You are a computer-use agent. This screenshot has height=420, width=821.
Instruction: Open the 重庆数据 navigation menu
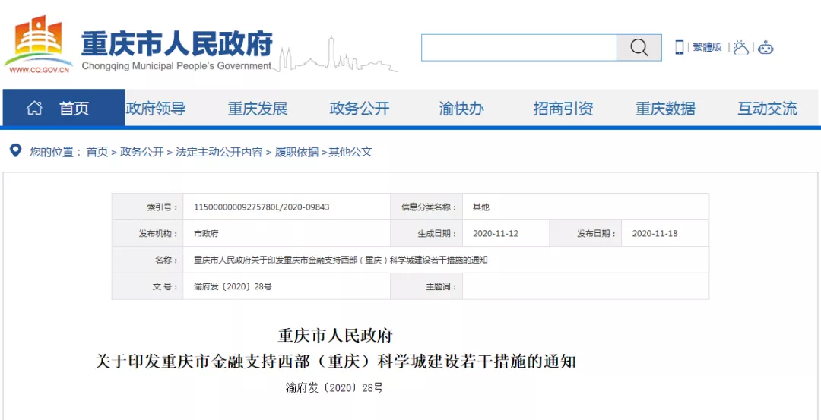tap(665, 109)
